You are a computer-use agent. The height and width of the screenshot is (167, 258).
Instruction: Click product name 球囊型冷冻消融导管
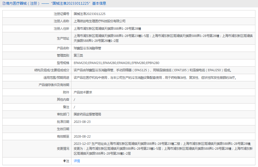click(87, 48)
